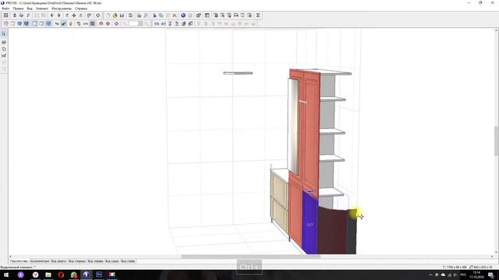The height and width of the screenshot is (280, 499).
Task: Switch to the Перспектива view tab
Action: tap(19, 261)
